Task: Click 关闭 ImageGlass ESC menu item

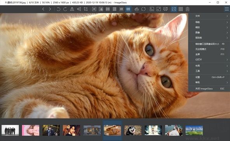Action: coord(209,89)
